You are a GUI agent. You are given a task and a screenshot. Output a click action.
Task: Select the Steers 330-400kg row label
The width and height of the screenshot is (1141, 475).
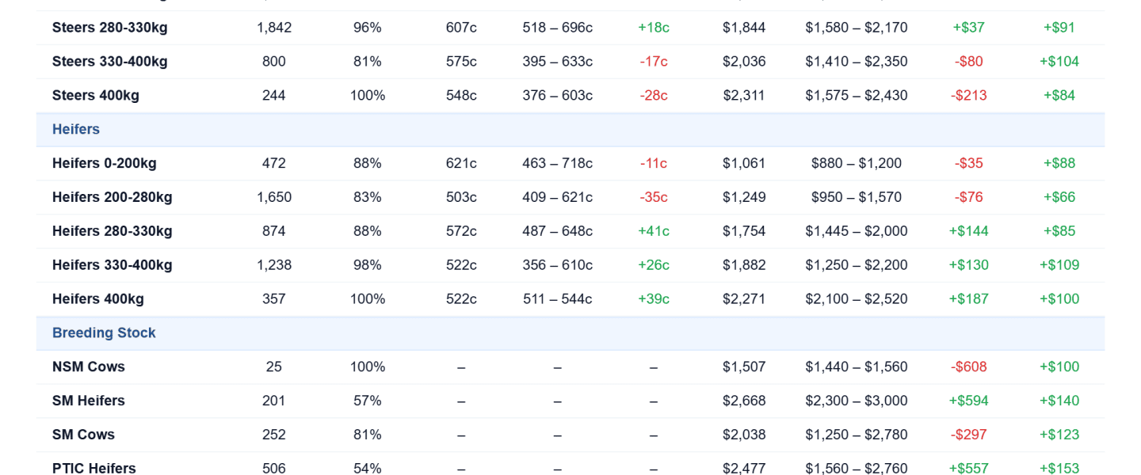click(110, 62)
